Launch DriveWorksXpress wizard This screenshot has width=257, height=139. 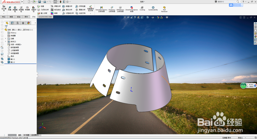[132, 9]
